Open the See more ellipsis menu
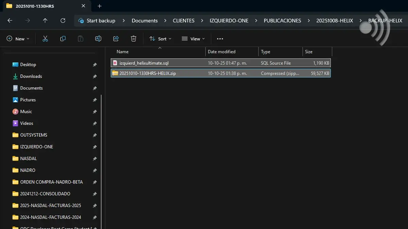 pos(220,39)
